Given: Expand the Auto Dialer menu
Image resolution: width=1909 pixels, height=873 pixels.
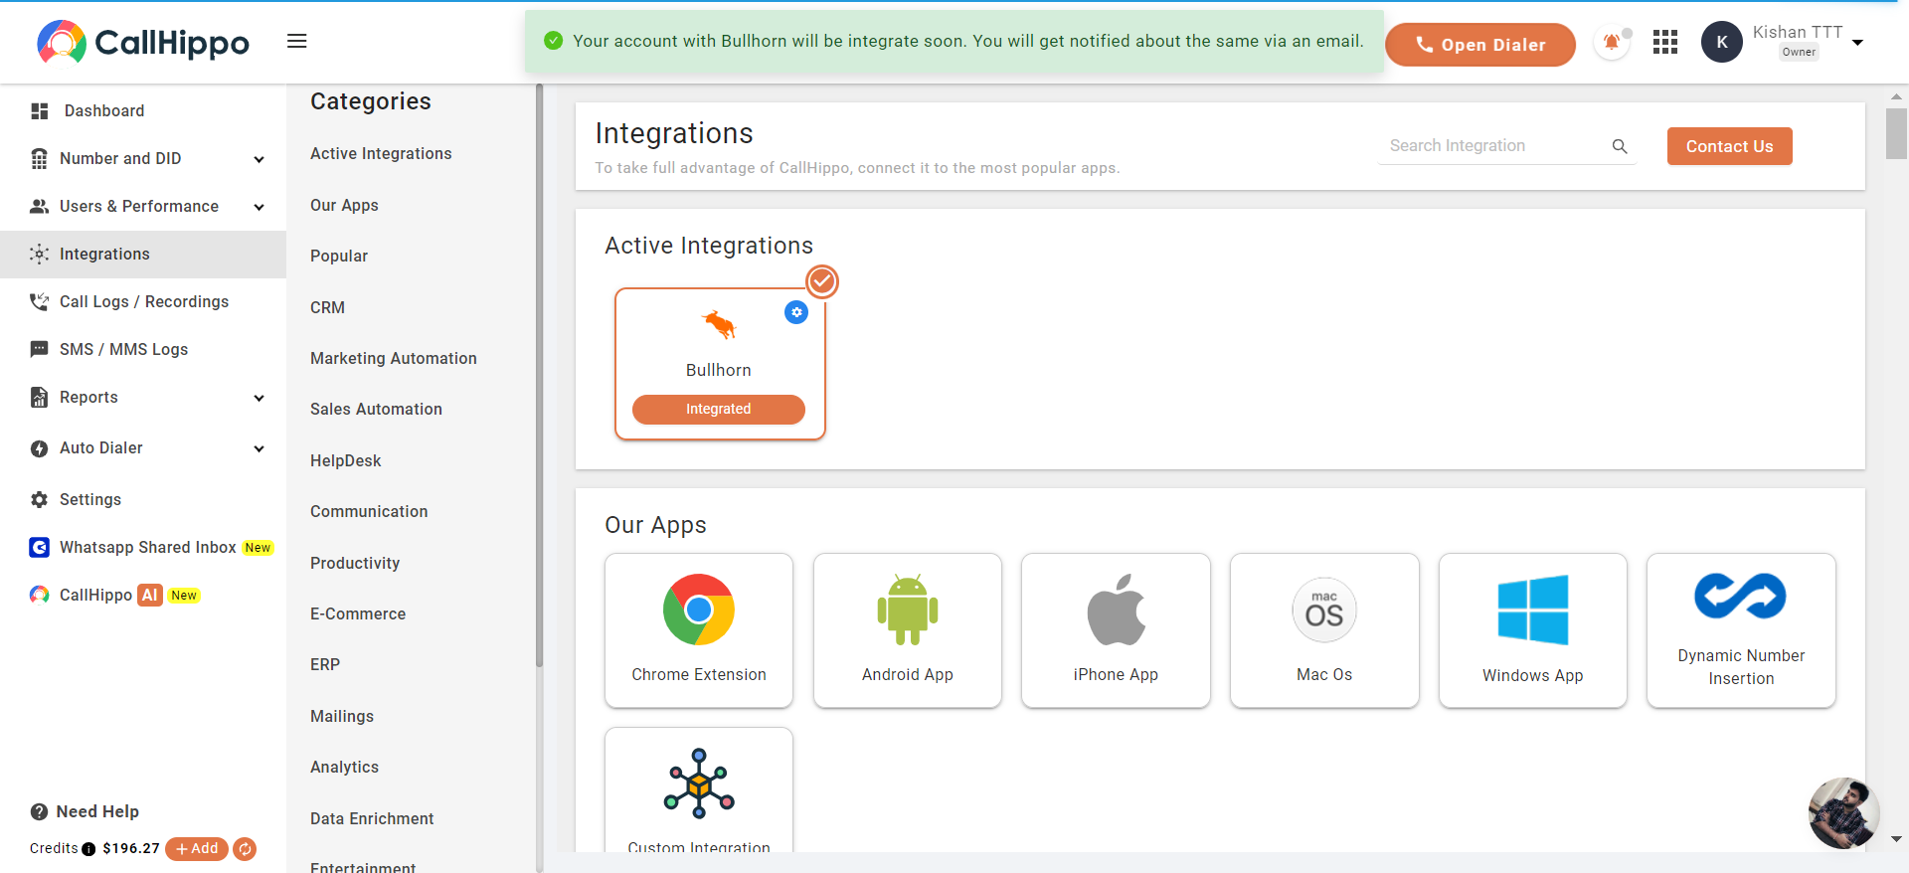Looking at the screenshot, I should 259,448.
